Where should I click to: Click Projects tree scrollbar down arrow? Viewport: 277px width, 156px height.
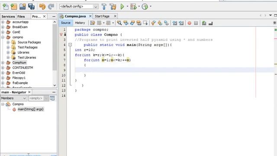55,85
